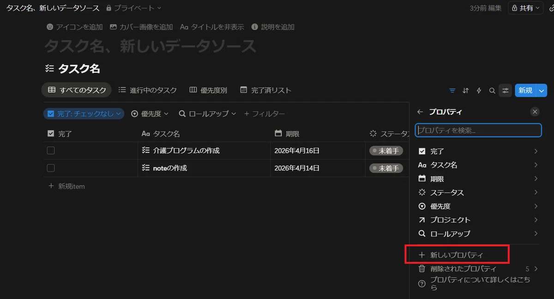
Task: Expand the 優先度 property in the panel
Action: tap(478, 206)
